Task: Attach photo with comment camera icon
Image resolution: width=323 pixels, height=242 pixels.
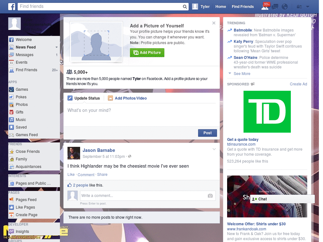Action: click(210, 196)
